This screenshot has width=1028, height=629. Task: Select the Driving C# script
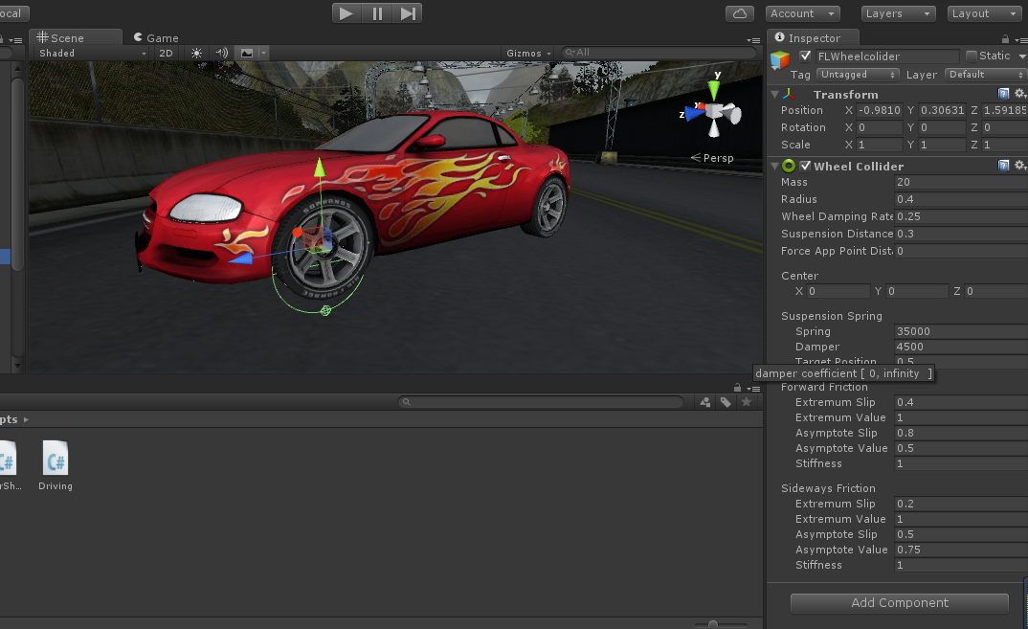[x=56, y=465]
